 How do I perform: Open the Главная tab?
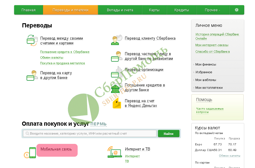pos(28,10)
